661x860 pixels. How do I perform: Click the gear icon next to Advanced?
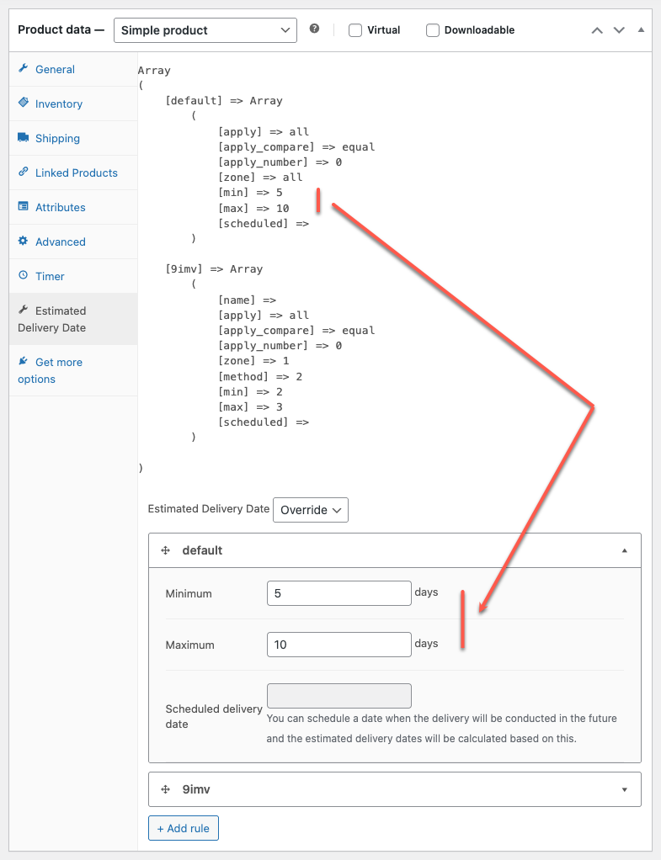point(24,242)
